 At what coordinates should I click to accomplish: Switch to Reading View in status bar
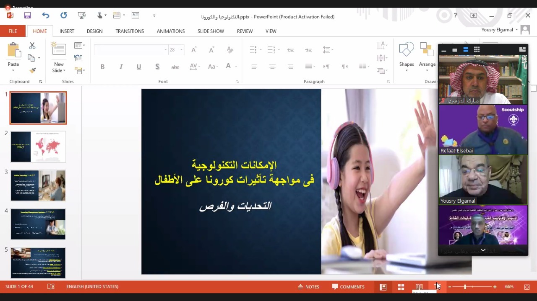419,287
